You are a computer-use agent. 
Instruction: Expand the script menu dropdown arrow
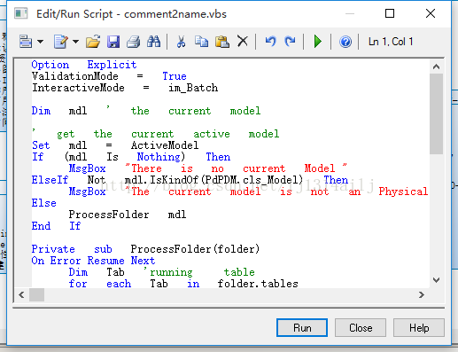click(x=40, y=42)
